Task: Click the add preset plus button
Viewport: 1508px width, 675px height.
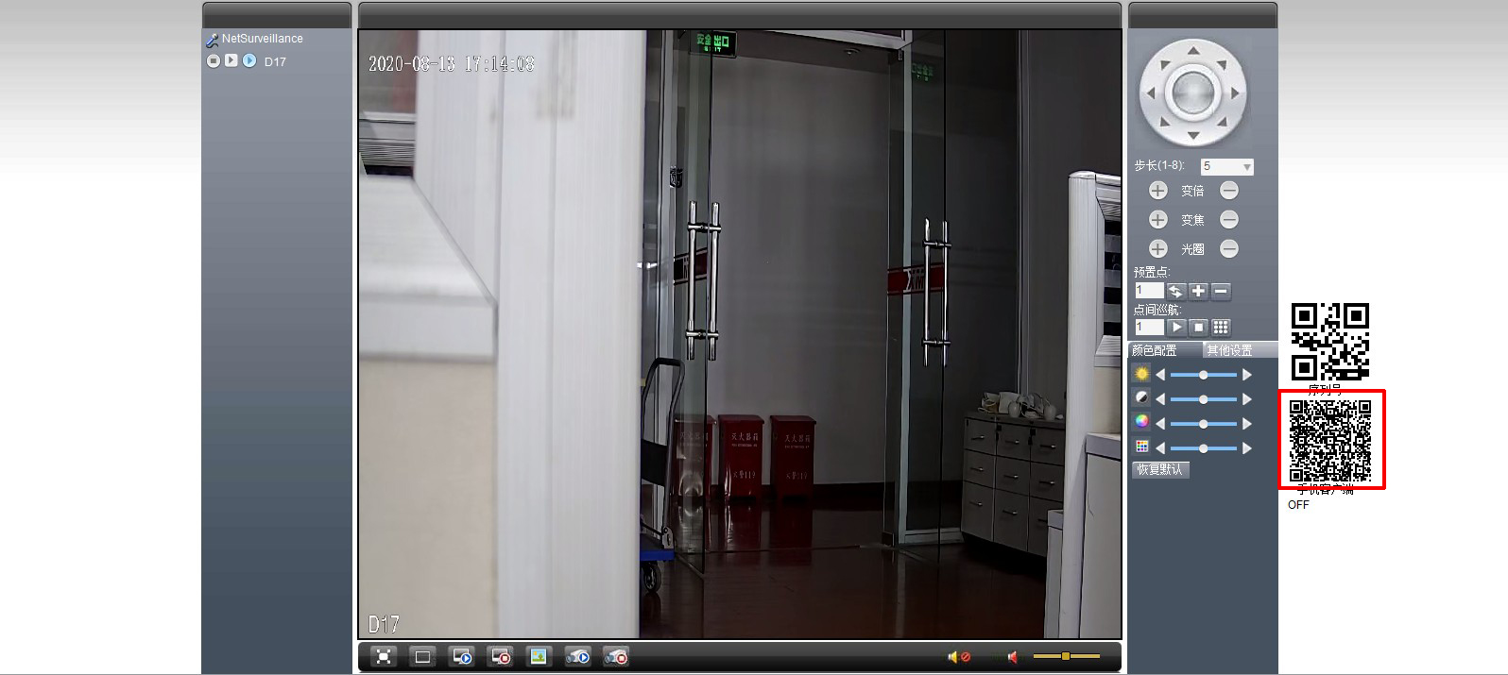Action: [1198, 292]
